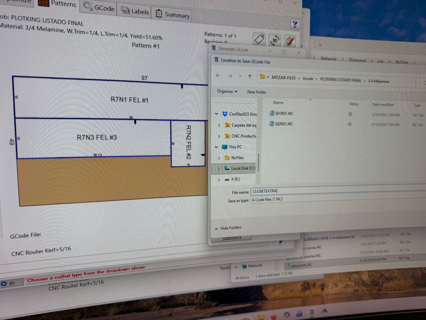The width and height of the screenshot is (426, 320).
Task: Sort by the Name column header
Action: click(278, 103)
